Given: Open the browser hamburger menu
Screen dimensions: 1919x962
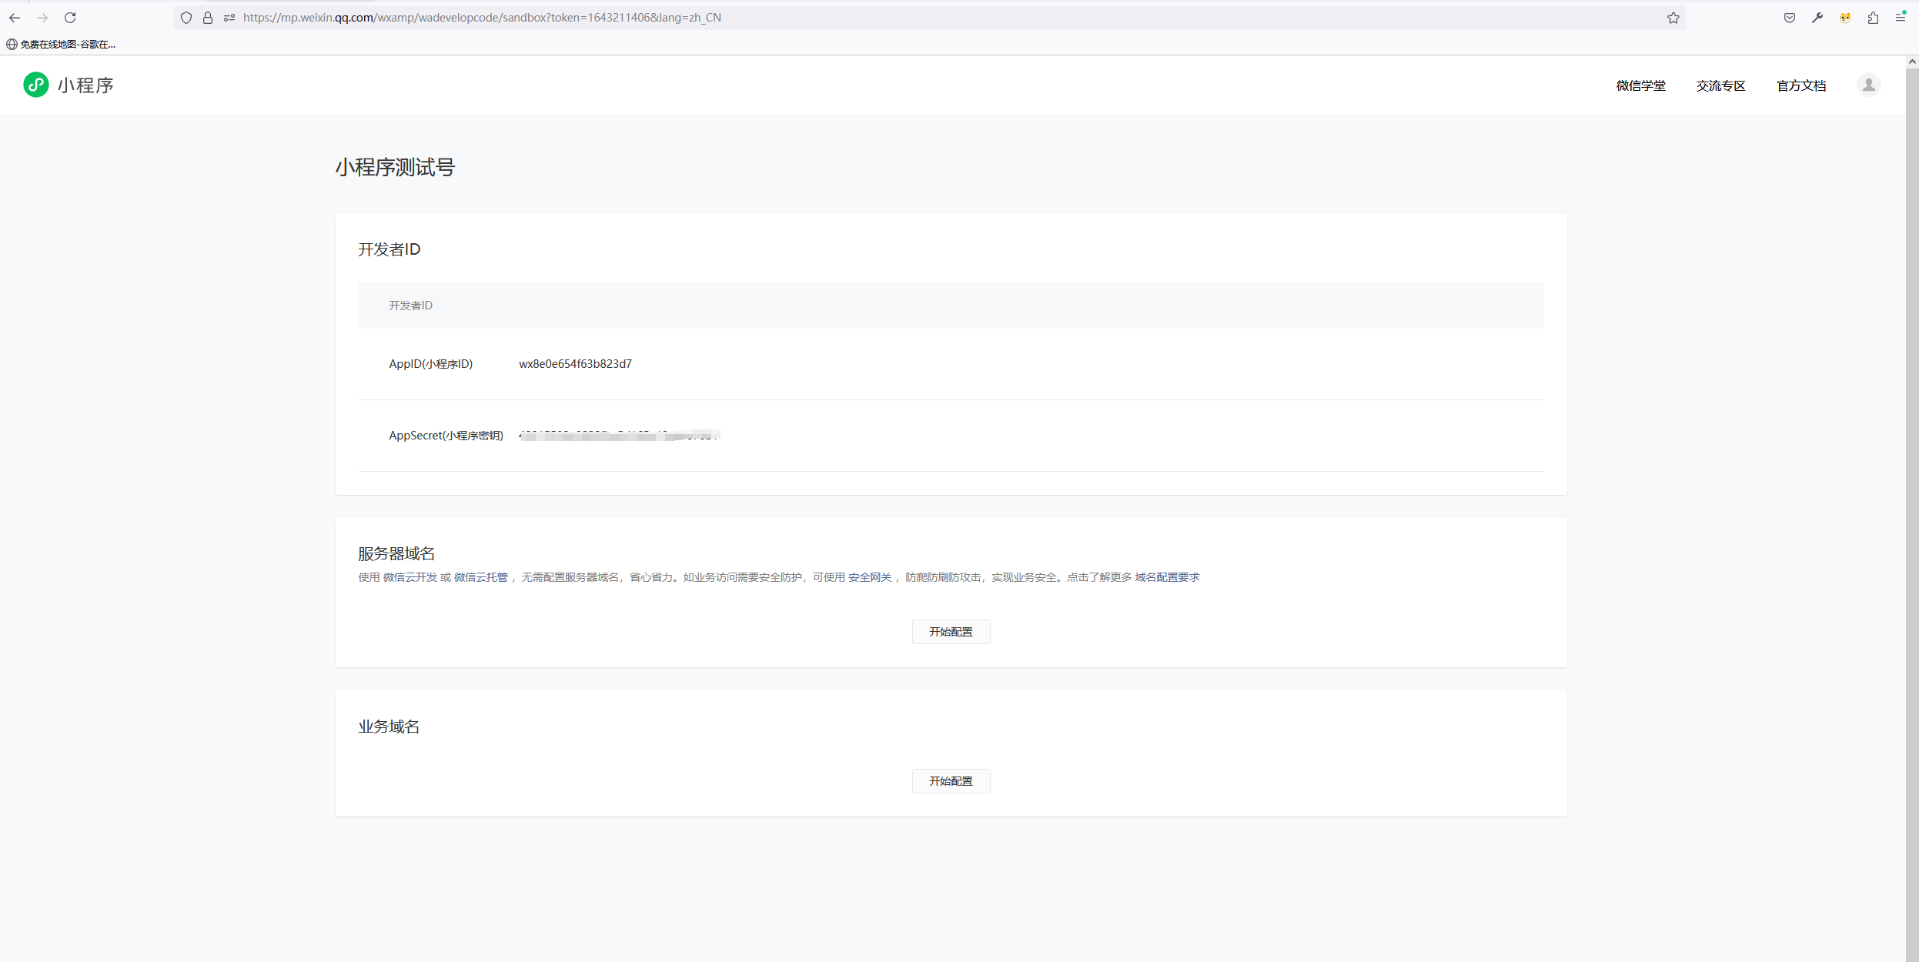Looking at the screenshot, I should (1900, 18).
